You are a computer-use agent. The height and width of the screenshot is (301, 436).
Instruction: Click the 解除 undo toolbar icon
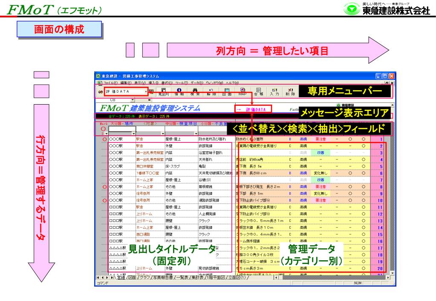[211, 92]
